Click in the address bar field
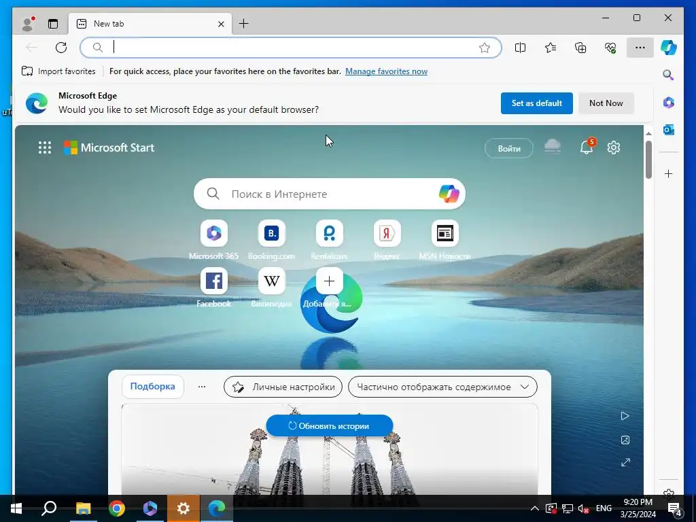696x522 pixels. 291,48
